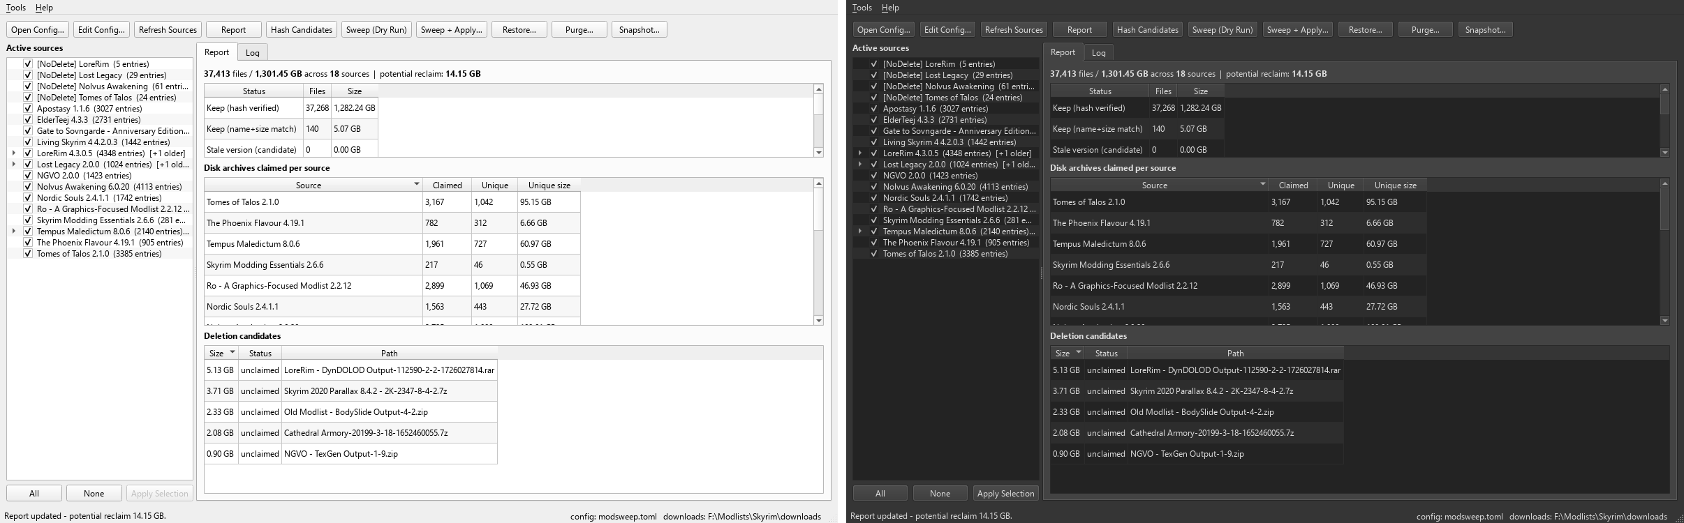
Task: Sort by Source column header in dark window
Action: tap(1159, 185)
